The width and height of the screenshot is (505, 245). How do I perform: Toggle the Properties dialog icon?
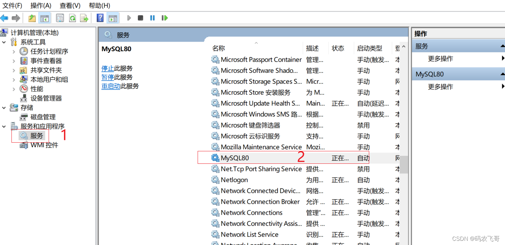coord(60,18)
